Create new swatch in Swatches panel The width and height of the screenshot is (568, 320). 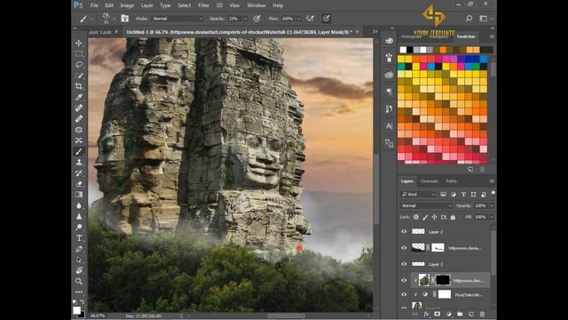(x=470, y=170)
